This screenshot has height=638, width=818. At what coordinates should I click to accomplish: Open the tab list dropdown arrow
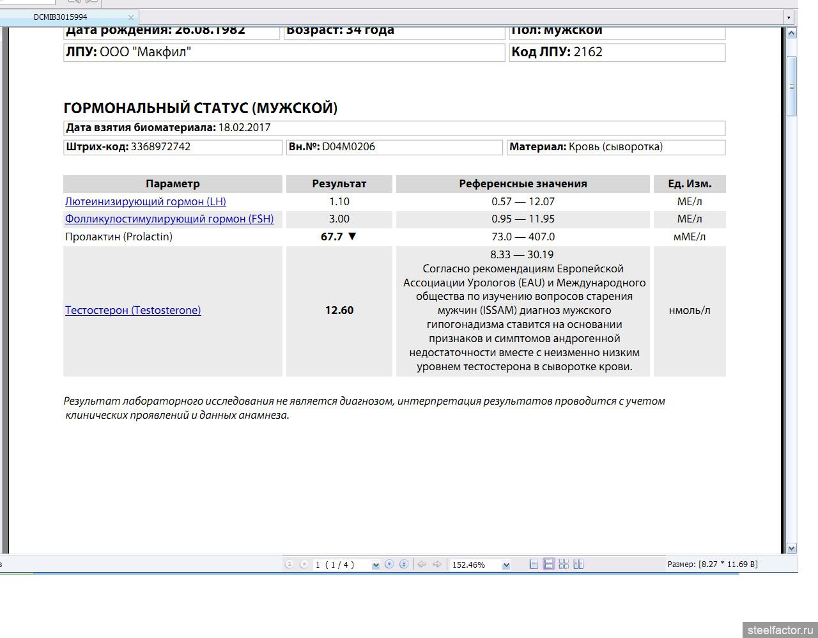click(x=789, y=17)
